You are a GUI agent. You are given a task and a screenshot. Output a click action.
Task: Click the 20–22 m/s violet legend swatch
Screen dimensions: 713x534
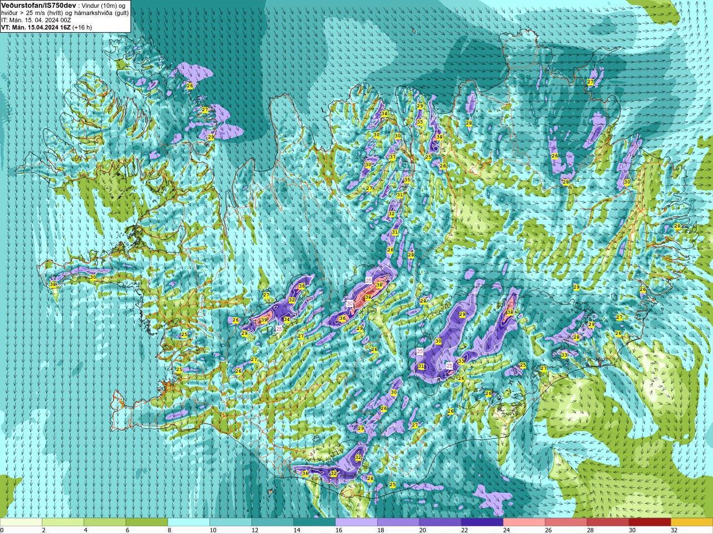coord(440,522)
